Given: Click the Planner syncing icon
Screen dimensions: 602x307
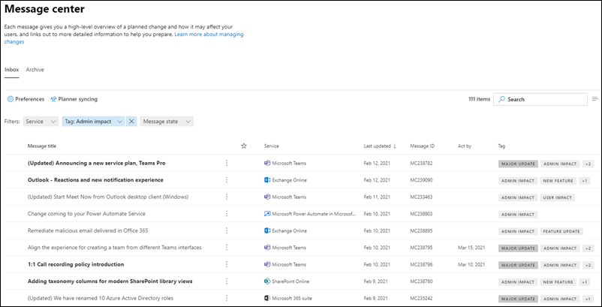Looking at the screenshot, I should tap(53, 99).
